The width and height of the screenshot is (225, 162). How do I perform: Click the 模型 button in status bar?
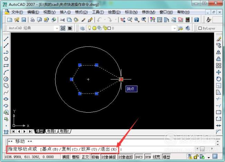point(166,157)
